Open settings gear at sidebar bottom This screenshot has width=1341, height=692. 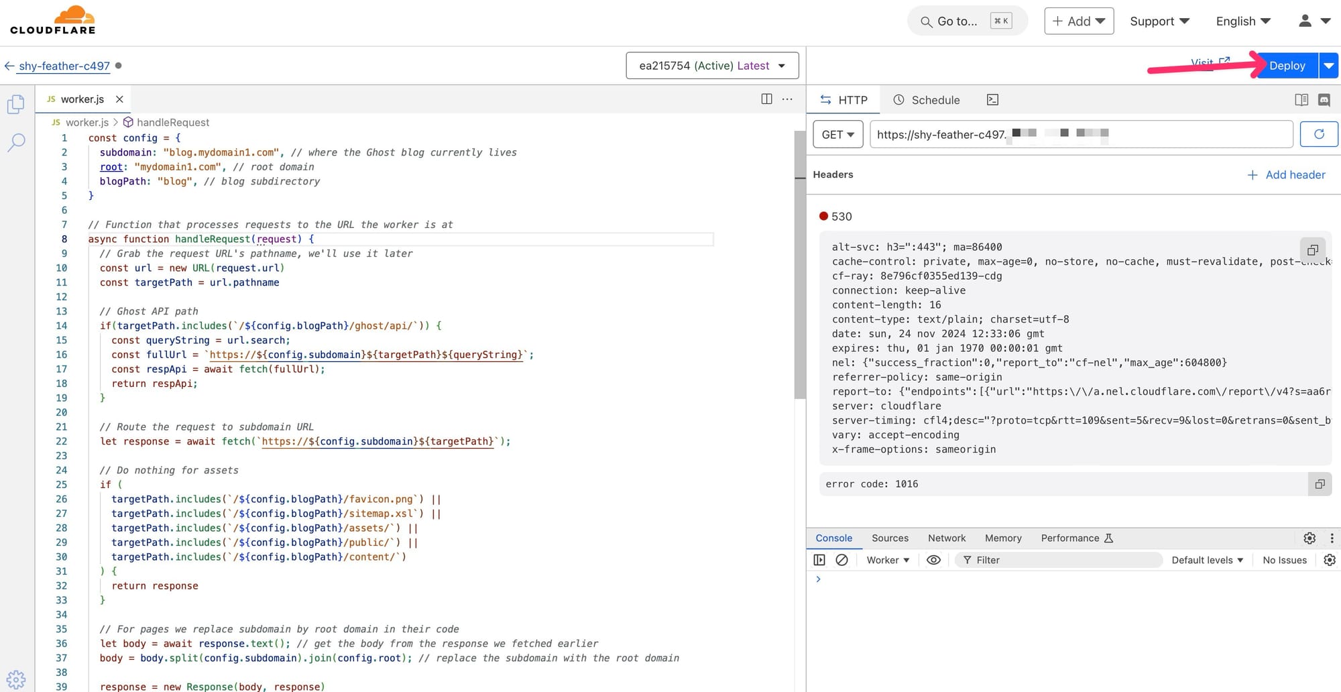pyautogui.click(x=16, y=679)
